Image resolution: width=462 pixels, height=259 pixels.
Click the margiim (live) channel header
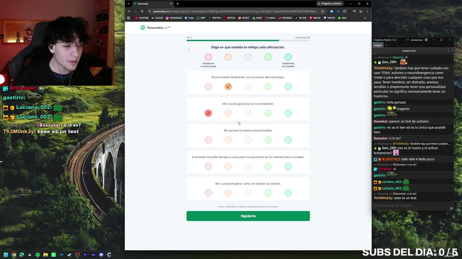[409, 51]
